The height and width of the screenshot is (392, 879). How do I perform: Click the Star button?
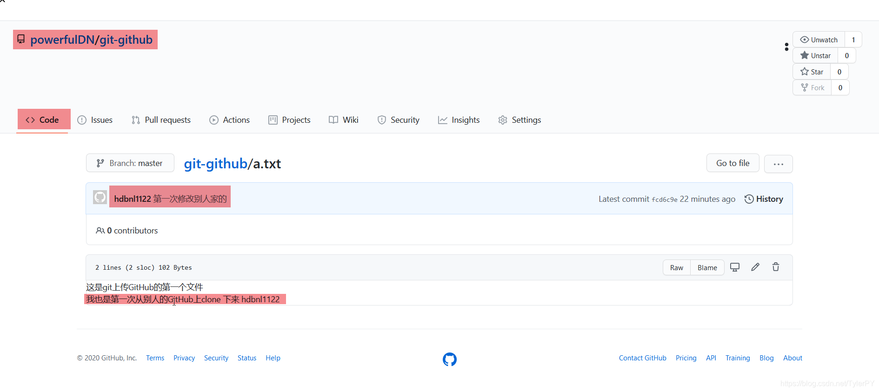(812, 72)
